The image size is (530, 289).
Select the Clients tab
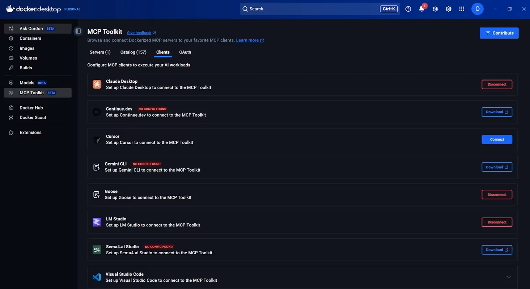[x=163, y=52]
